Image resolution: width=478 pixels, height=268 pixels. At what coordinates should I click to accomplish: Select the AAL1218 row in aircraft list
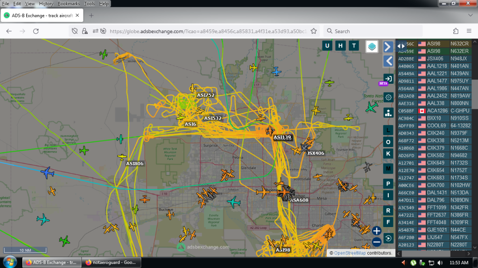click(x=435, y=66)
